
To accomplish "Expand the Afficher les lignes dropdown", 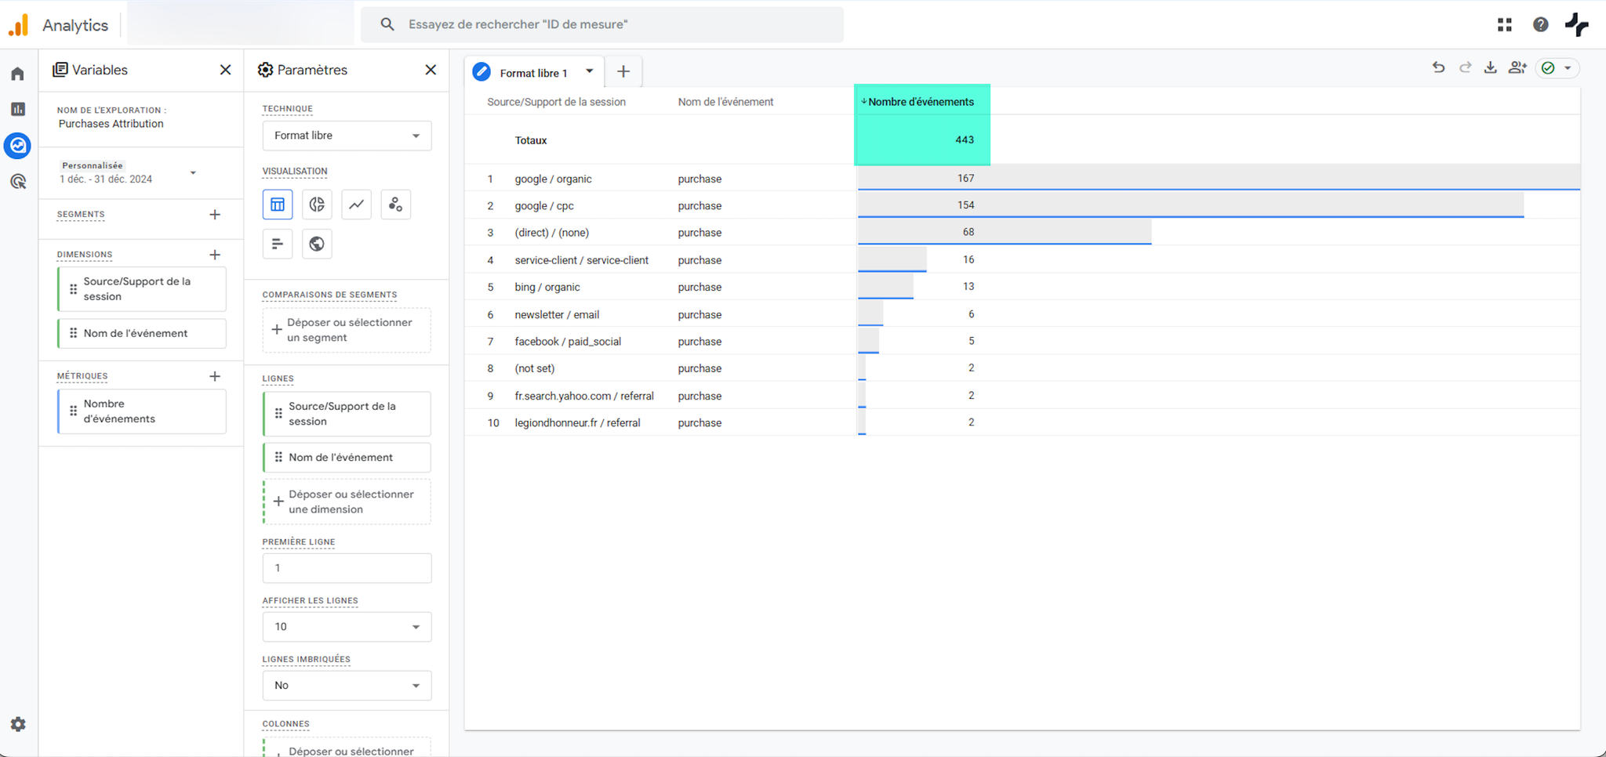I will point(347,627).
